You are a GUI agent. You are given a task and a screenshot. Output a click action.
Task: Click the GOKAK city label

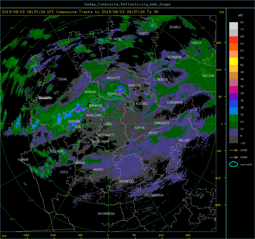click(x=63, y=79)
